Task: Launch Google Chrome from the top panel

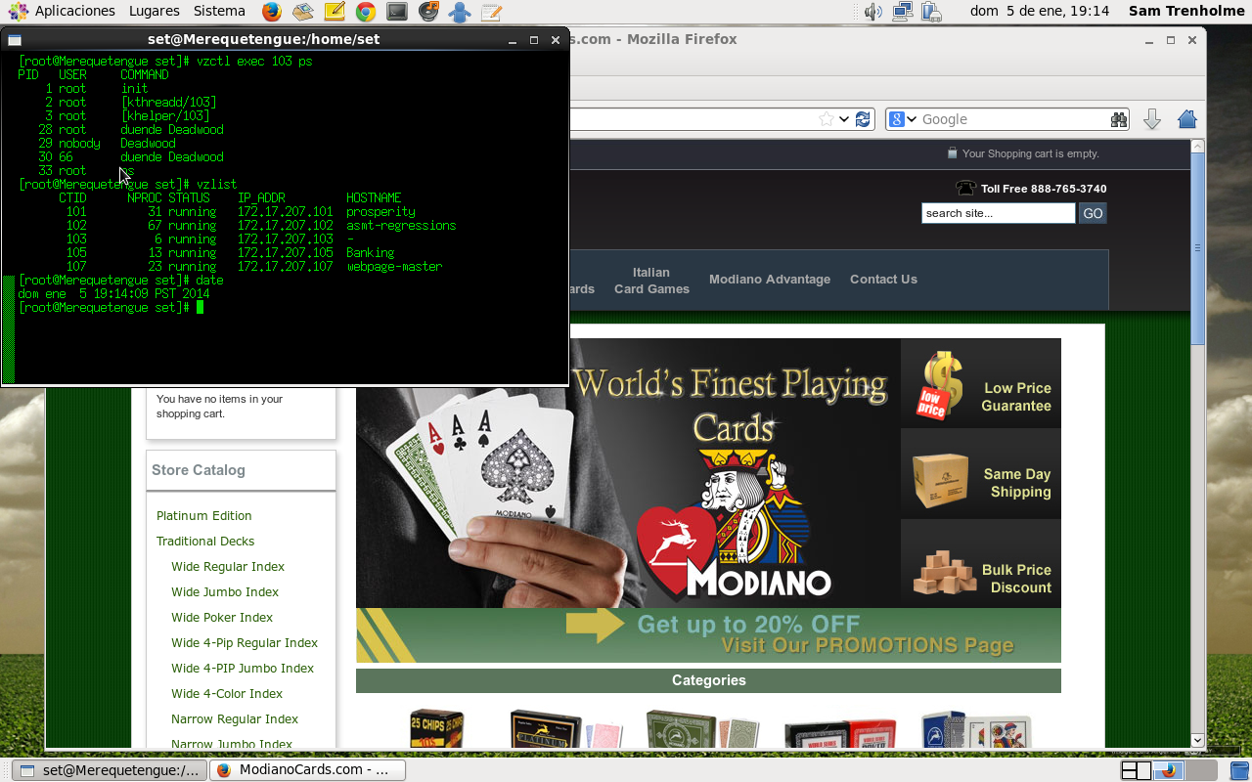Action: (366, 12)
